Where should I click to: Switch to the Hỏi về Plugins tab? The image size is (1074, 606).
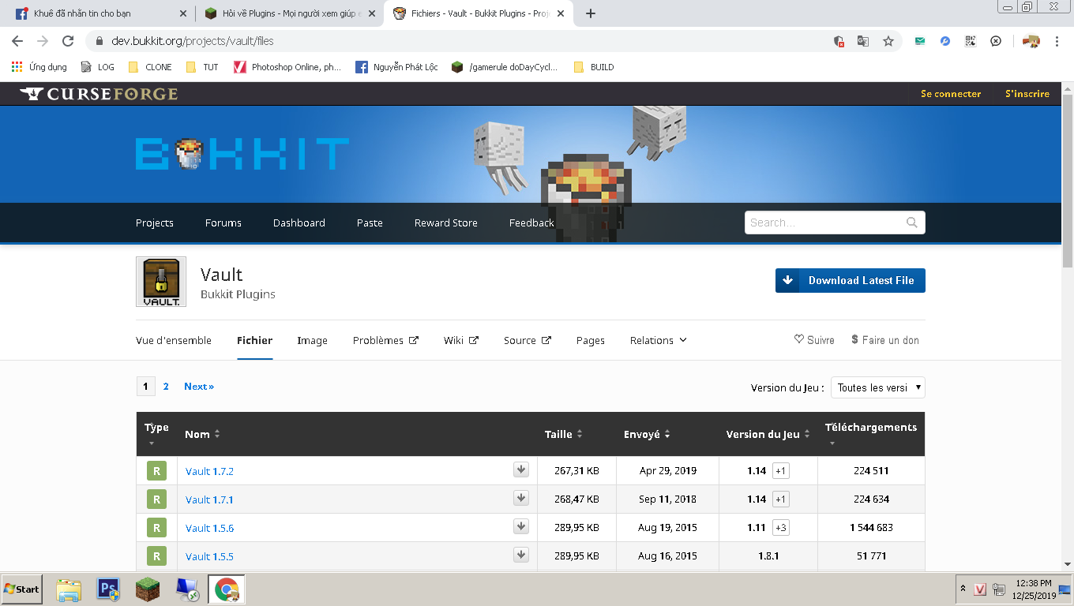[x=289, y=13]
